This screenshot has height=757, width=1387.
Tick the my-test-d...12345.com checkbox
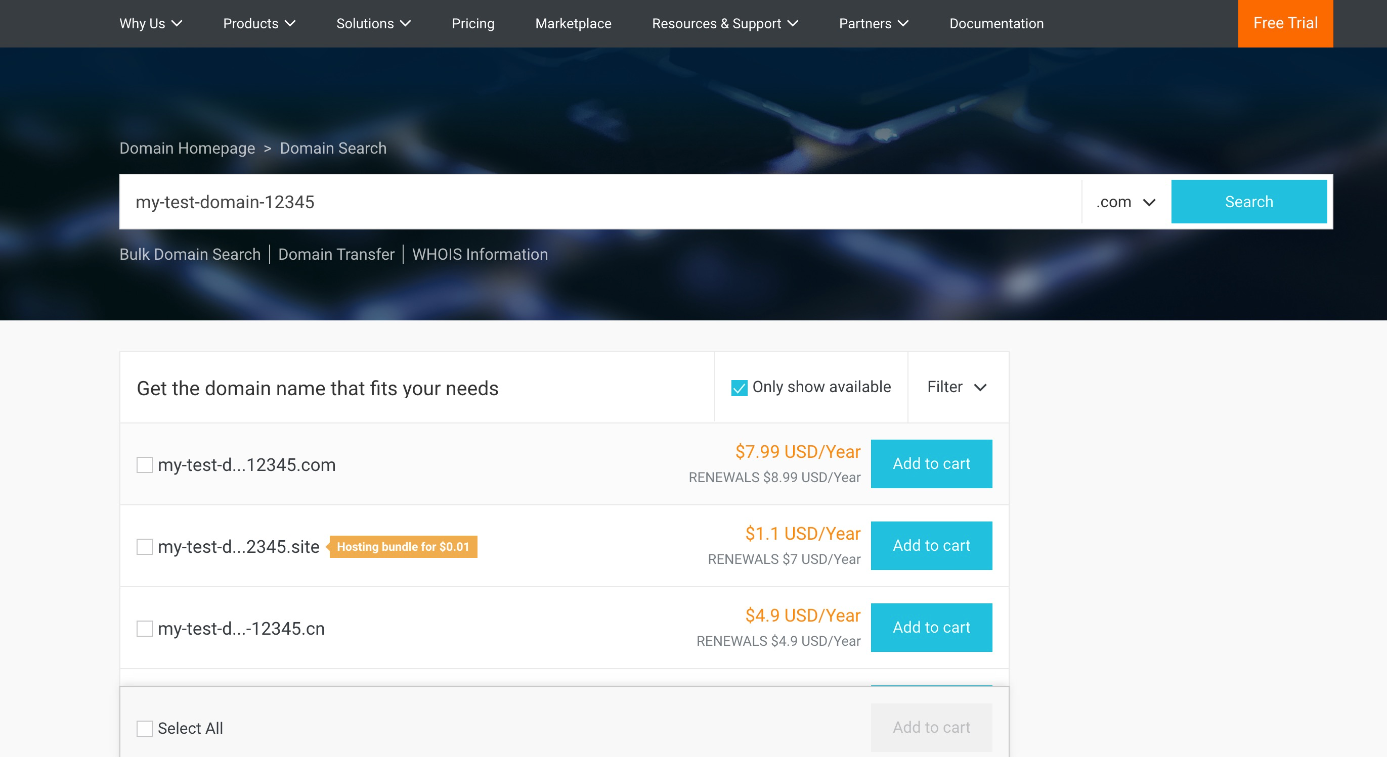click(x=144, y=465)
